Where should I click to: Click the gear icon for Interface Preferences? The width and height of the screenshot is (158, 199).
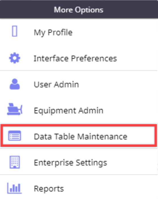coord(15,58)
